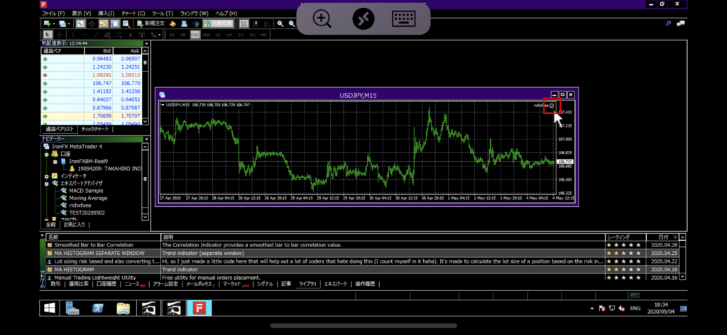Open the チャート (C) menu
This screenshot has width=727, height=335.
(x=132, y=13)
